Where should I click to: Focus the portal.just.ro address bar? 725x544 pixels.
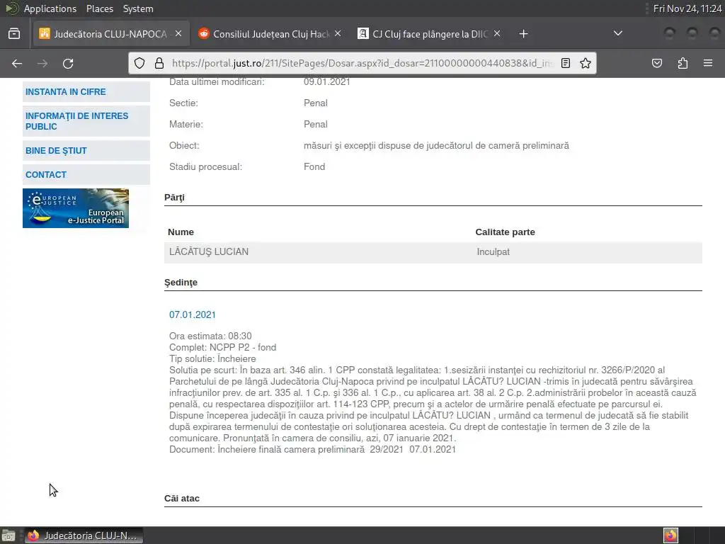click(363, 63)
